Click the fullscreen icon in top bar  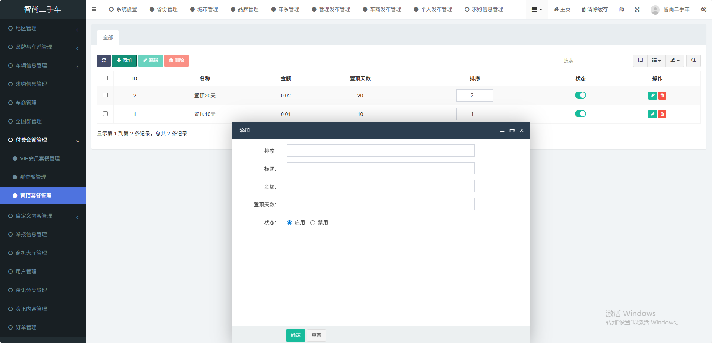pyautogui.click(x=637, y=9)
